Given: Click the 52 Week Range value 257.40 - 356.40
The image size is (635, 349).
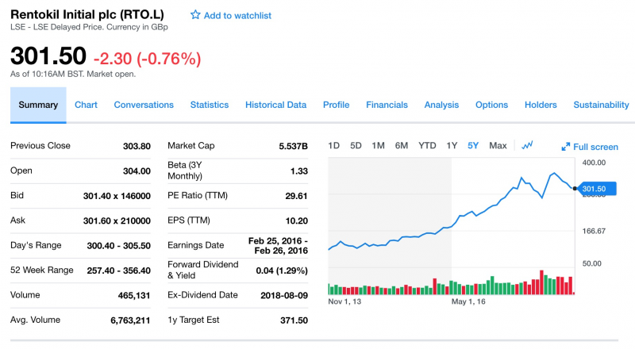Looking at the screenshot, I should [118, 270].
